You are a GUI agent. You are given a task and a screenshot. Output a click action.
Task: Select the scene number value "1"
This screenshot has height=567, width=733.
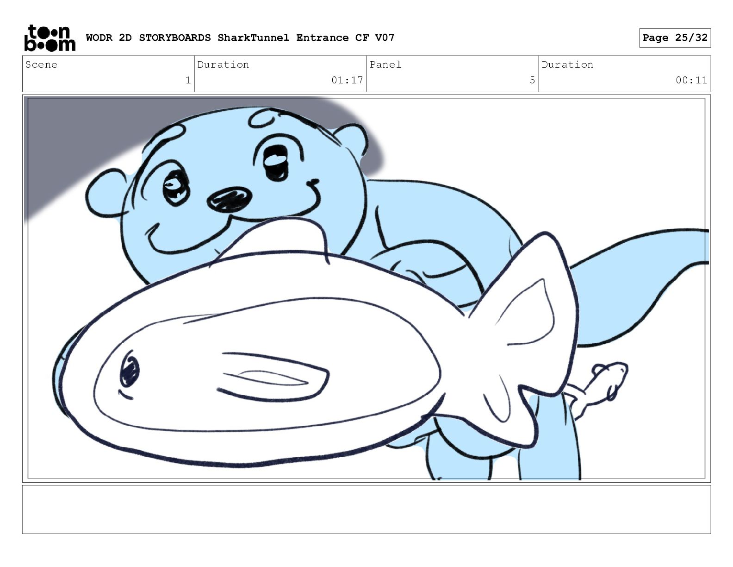(x=188, y=80)
